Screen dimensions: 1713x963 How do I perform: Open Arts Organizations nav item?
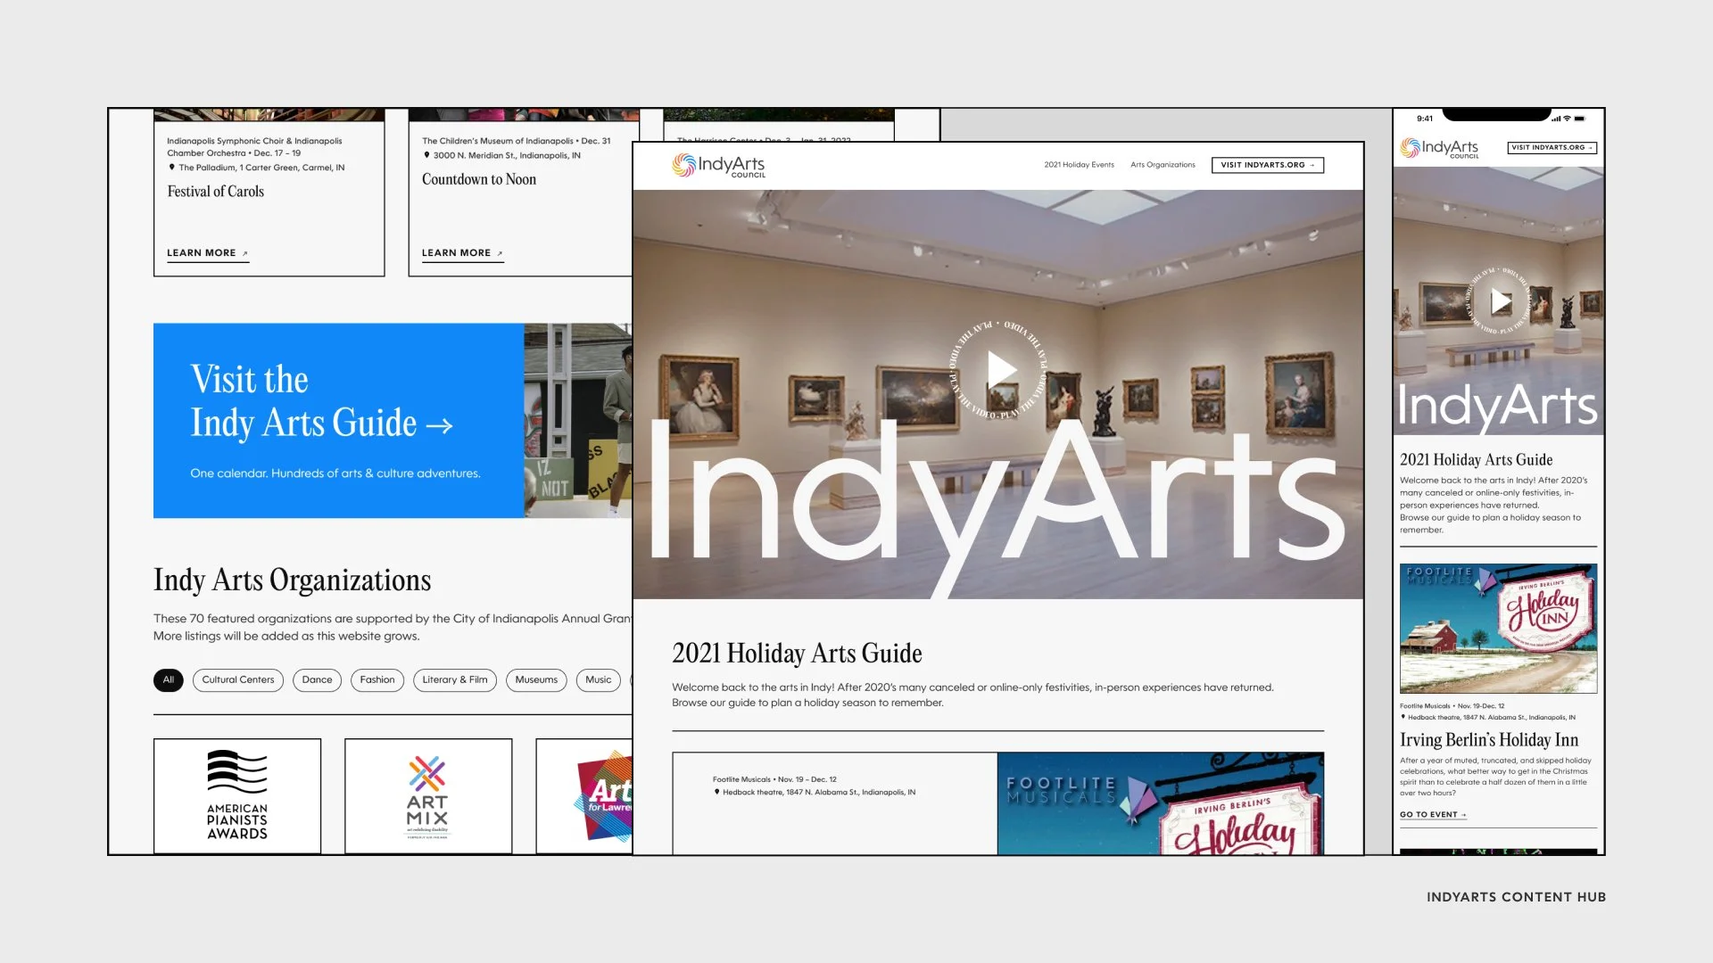1163,165
